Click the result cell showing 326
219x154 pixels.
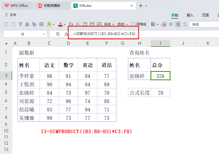click(160, 76)
